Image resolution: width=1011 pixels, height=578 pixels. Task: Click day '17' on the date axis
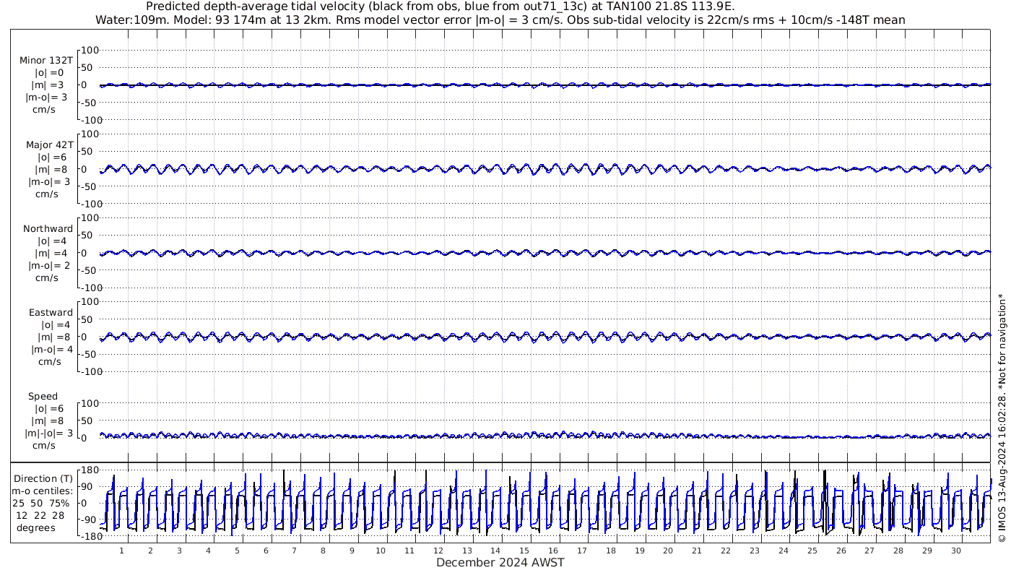(582, 551)
